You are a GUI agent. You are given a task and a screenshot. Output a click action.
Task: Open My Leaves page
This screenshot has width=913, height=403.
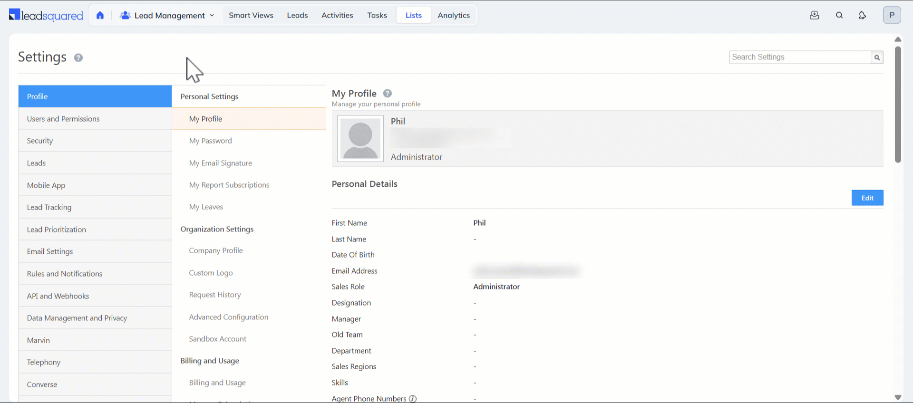(206, 207)
